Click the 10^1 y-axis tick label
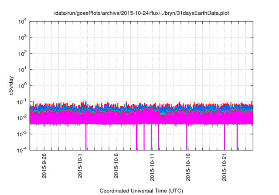The width and height of the screenshot is (279, 195). [x=23, y=70]
